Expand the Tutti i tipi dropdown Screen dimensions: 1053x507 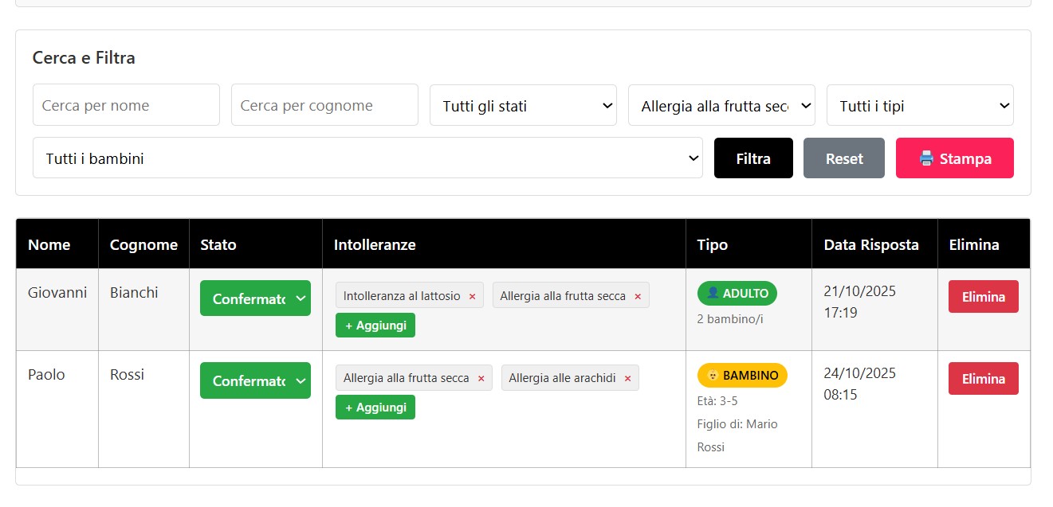click(x=920, y=106)
